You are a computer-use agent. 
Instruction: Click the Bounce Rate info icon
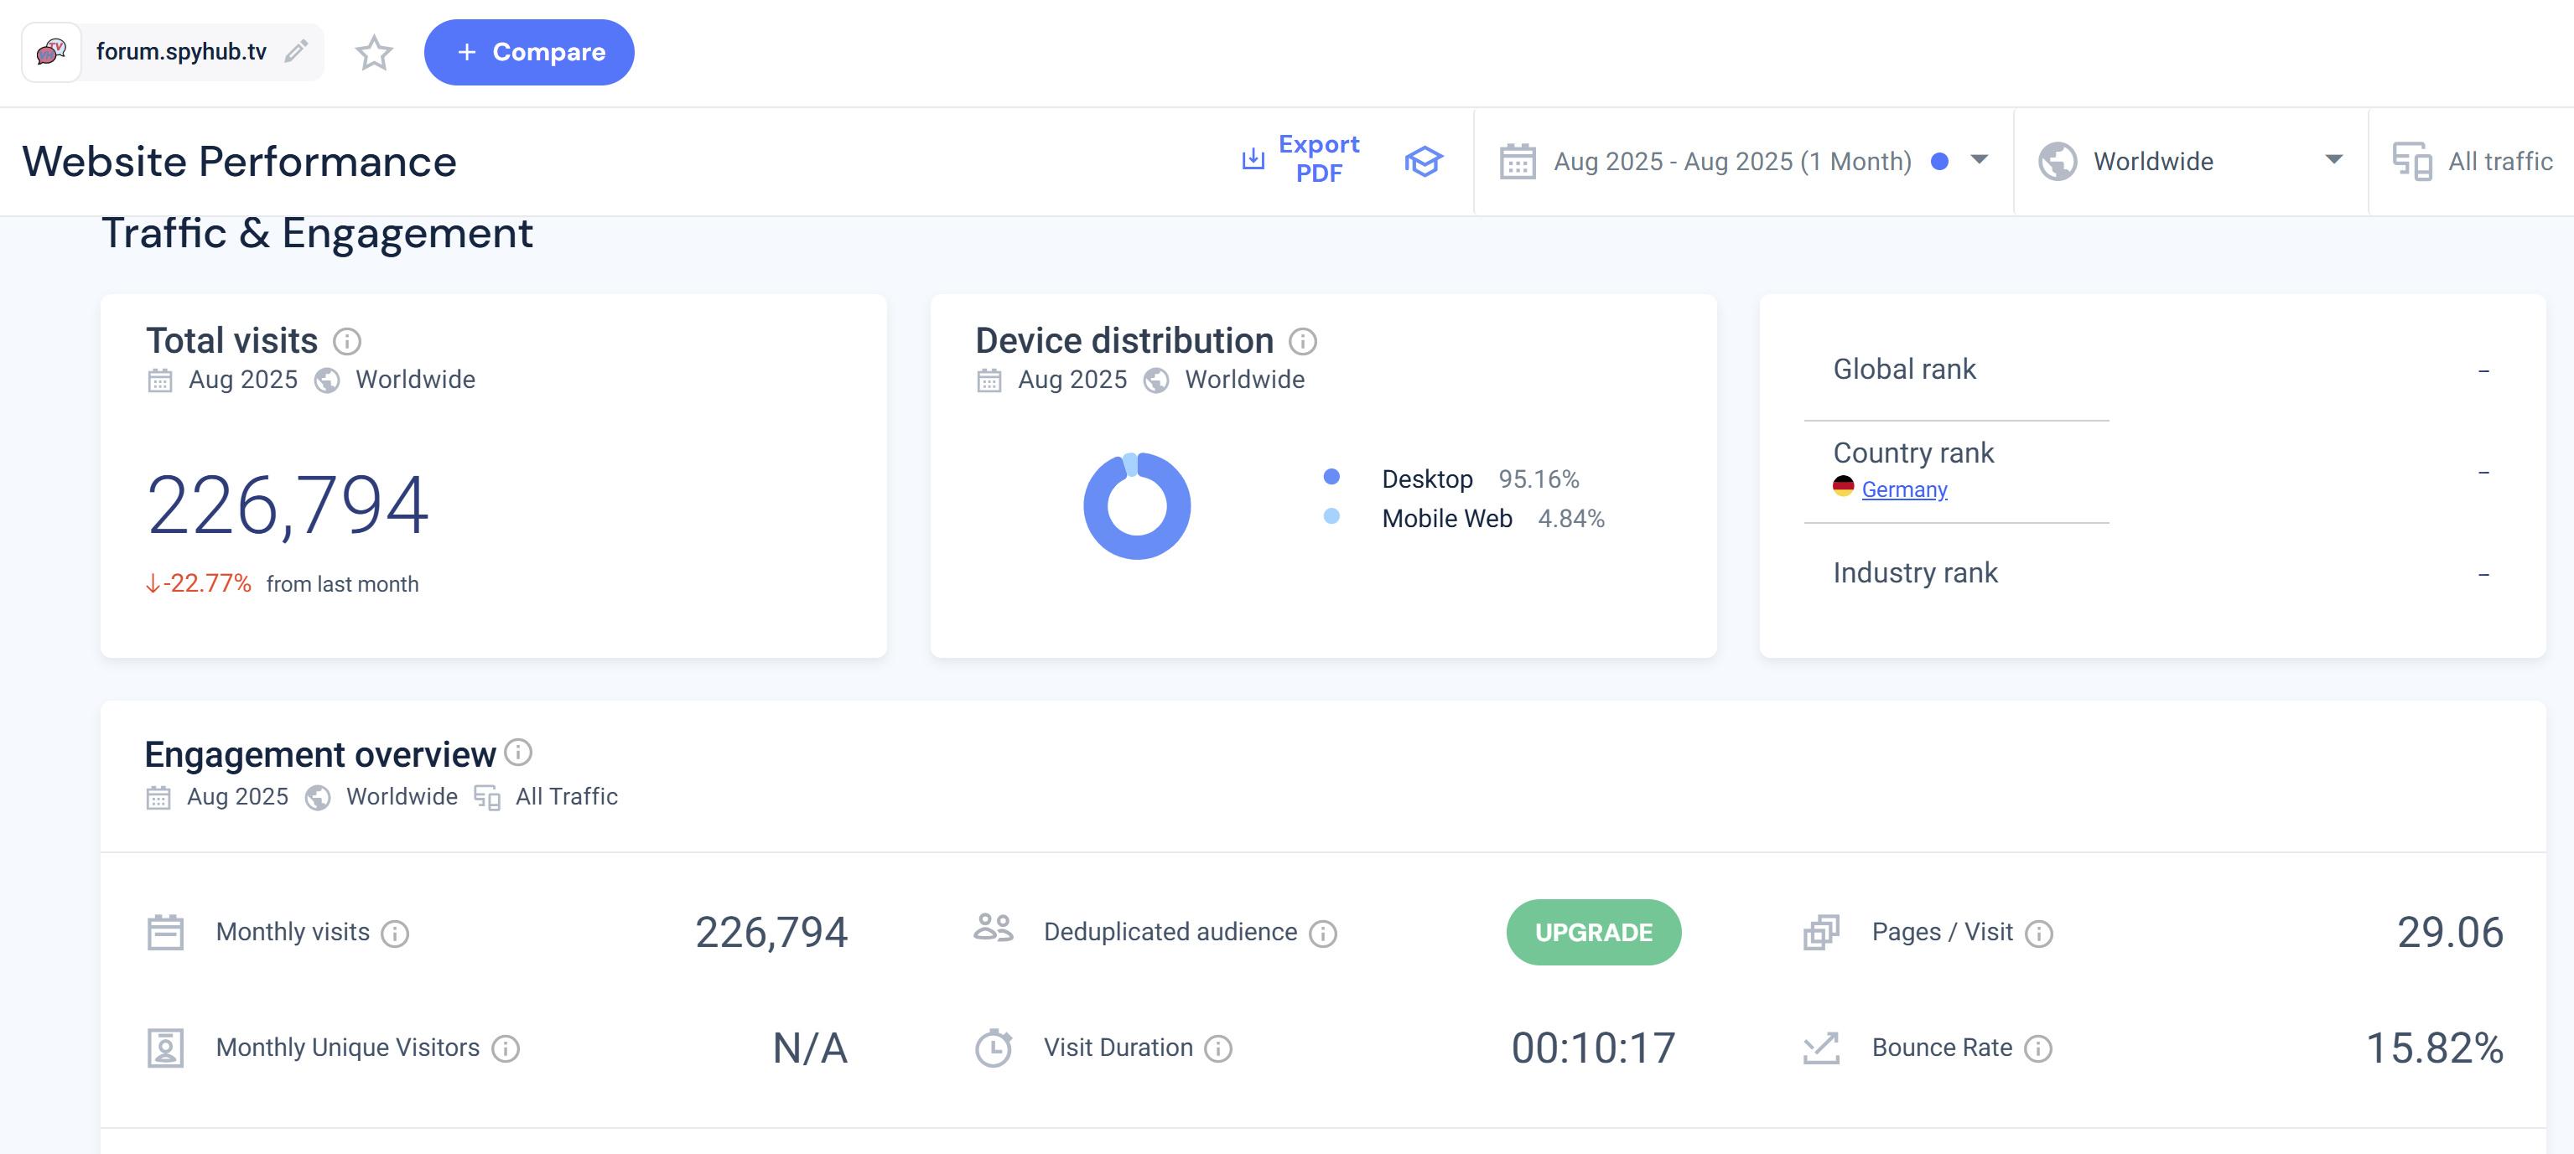click(2037, 1048)
